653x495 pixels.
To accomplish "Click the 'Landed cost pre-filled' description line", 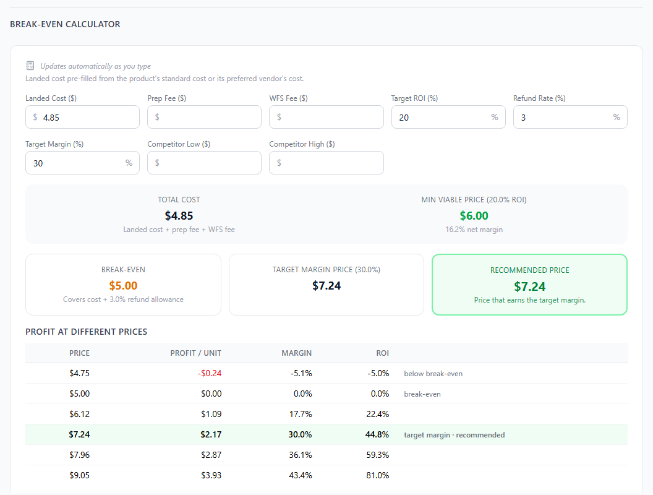I will point(164,79).
